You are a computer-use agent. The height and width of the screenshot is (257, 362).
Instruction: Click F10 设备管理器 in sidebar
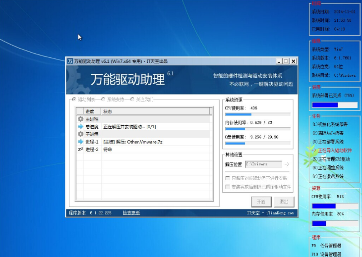pos(326,254)
